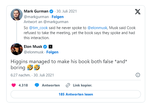The image size is (153, 106).
Task: Open Mark Gurman's profile picture
Action: pyautogui.click(x=17, y=15)
